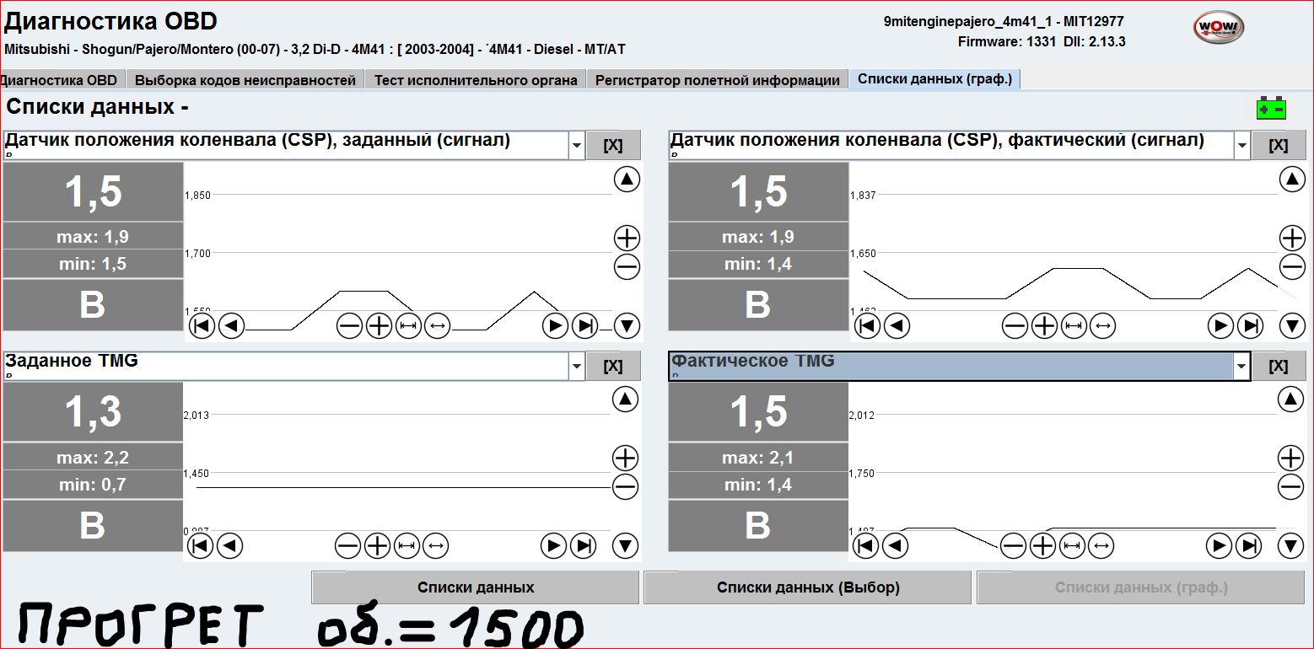Screen dimensions: 1314x649
Task: Zoom out vertical axis of Заданное TMG graph
Action: 625,486
